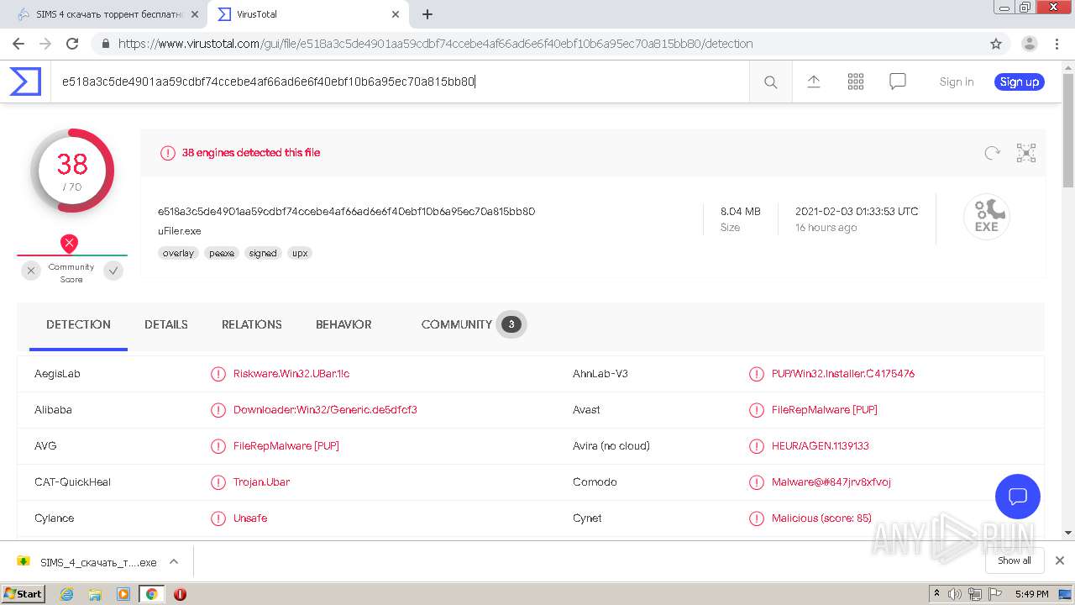This screenshot has height=605, width=1075.
Task: Open Internet Explorer from taskbar
Action: pyautogui.click(x=67, y=594)
